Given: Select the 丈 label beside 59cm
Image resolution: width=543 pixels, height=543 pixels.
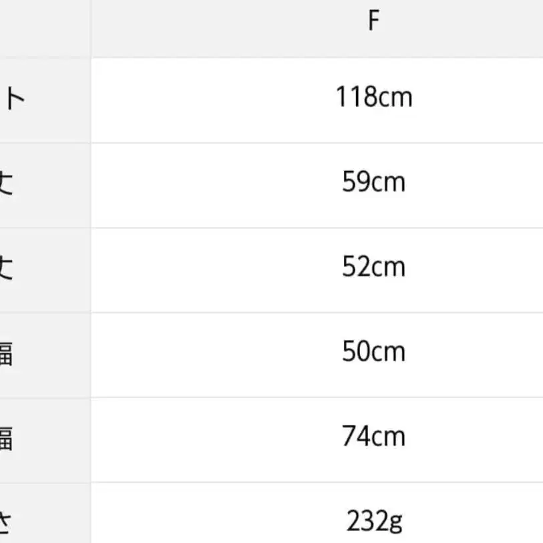Looking at the screenshot, I should pyautogui.click(x=7, y=184).
